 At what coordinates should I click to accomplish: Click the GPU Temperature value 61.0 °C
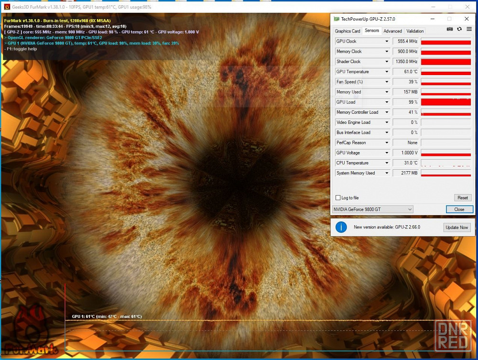pyautogui.click(x=406, y=72)
